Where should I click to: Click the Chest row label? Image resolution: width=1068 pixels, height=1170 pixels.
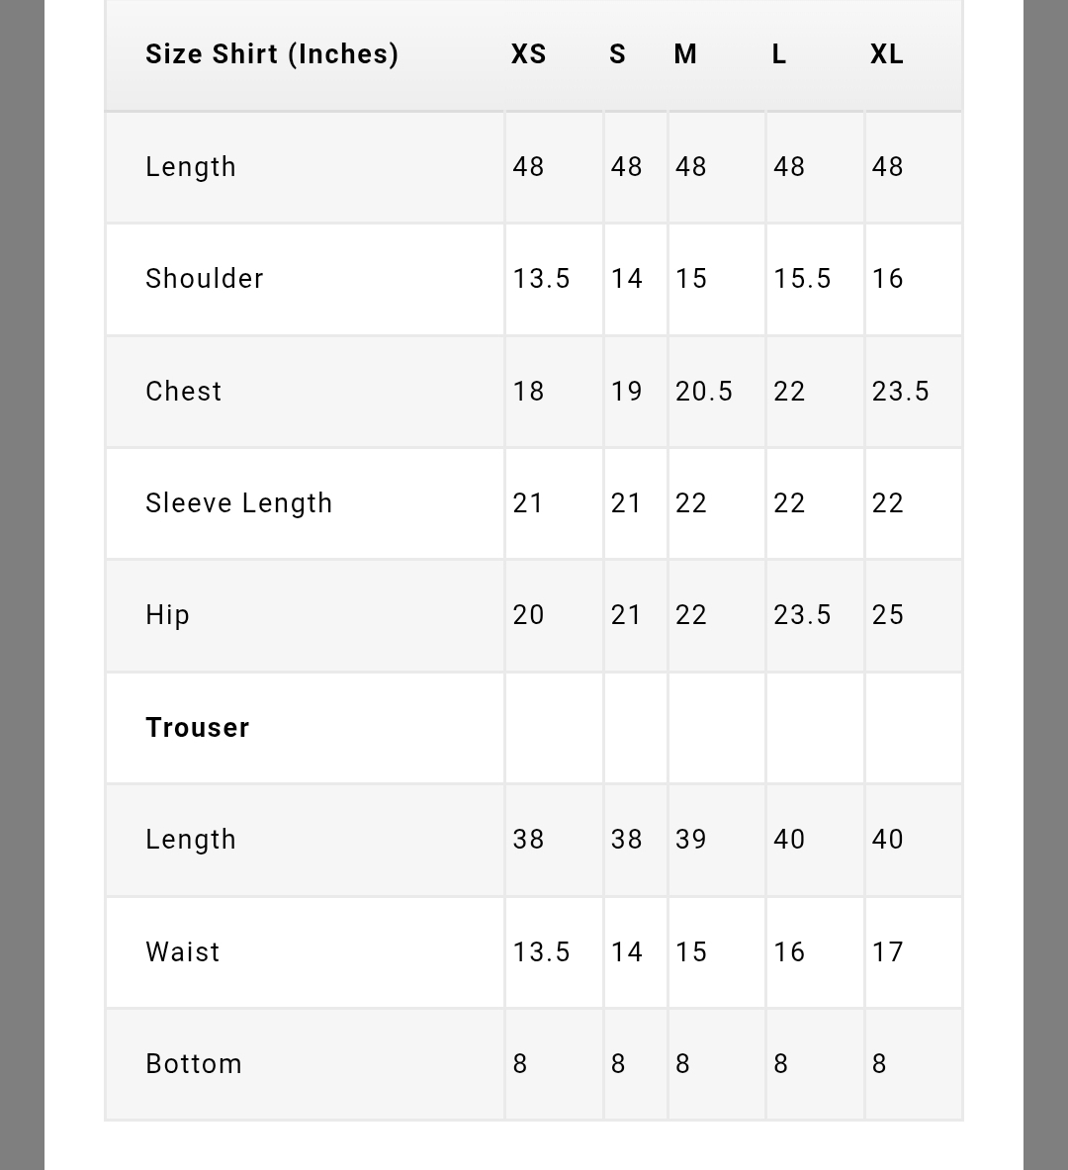(x=184, y=392)
